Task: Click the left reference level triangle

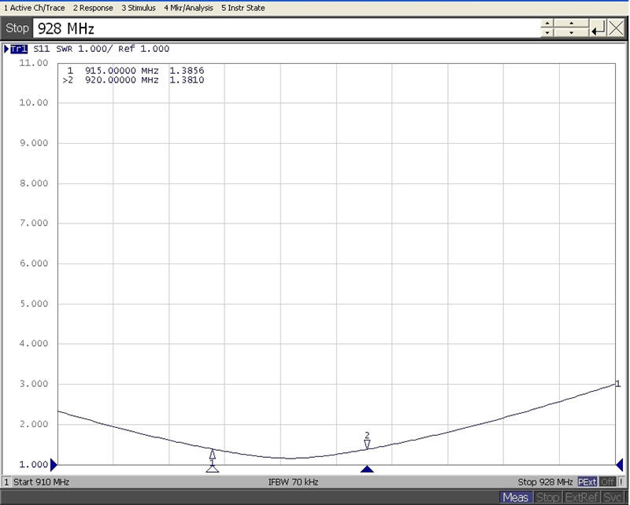Action: click(x=54, y=464)
